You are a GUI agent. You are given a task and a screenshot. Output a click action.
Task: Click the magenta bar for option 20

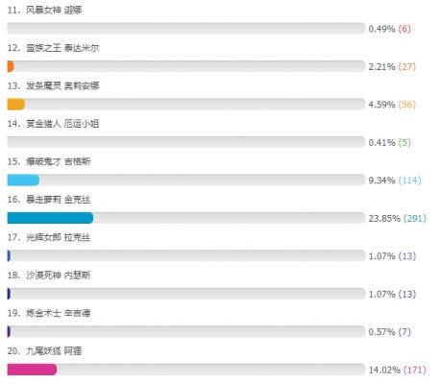click(32, 370)
